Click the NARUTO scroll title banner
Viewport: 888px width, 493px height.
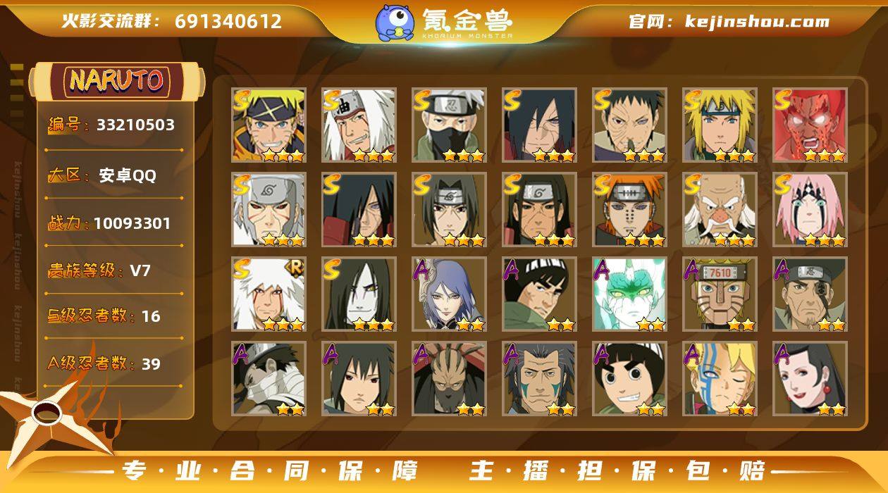coord(116,81)
